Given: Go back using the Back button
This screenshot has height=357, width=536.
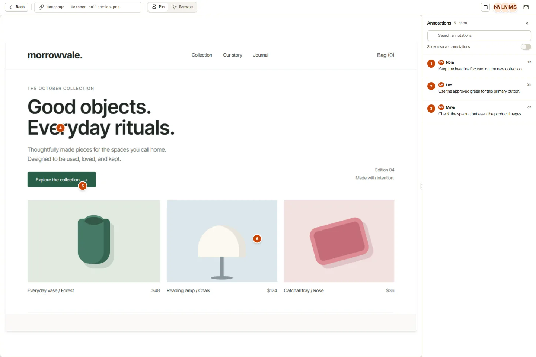Looking at the screenshot, I should (17, 7).
